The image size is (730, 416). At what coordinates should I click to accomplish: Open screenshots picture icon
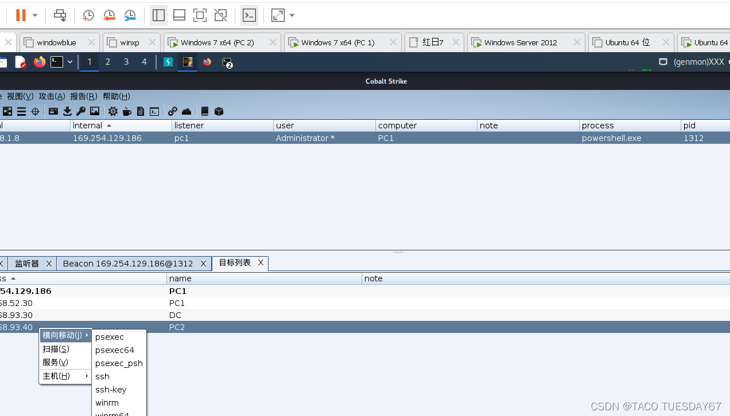[95, 111]
